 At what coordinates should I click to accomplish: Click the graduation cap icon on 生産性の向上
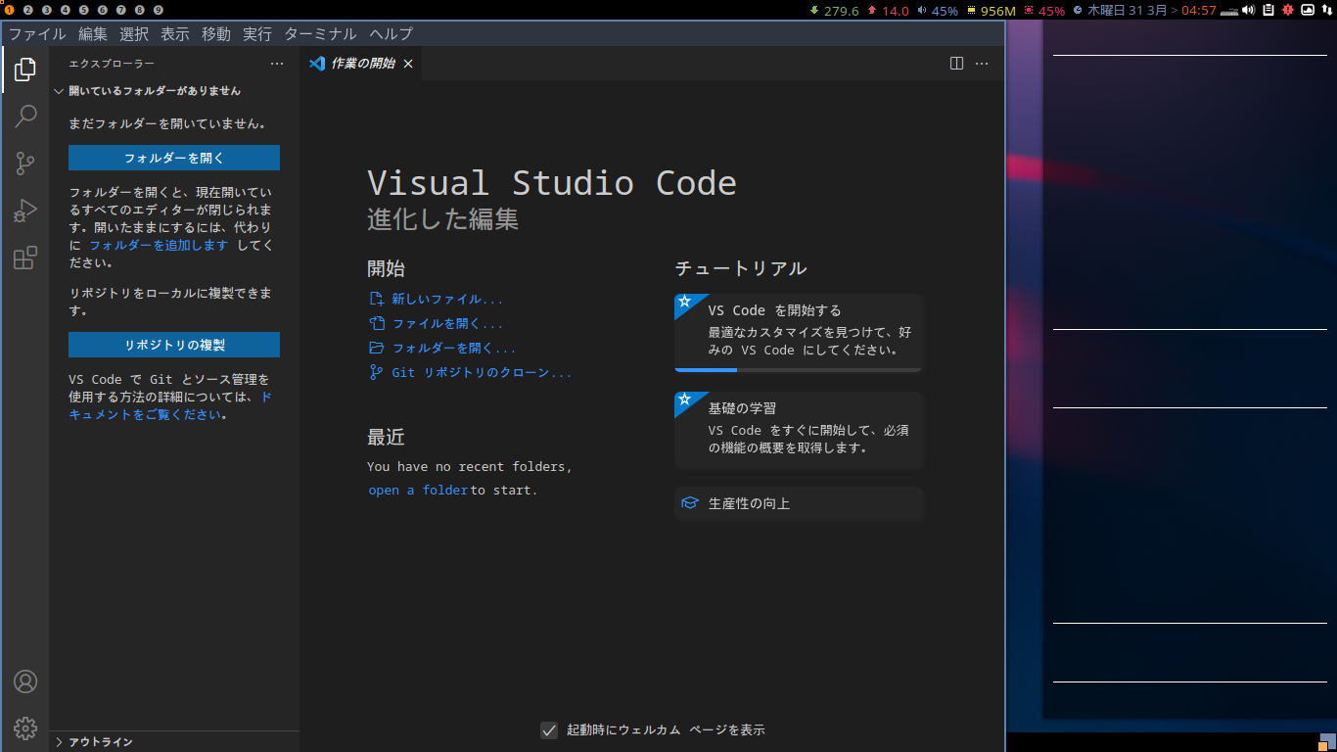tap(690, 503)
